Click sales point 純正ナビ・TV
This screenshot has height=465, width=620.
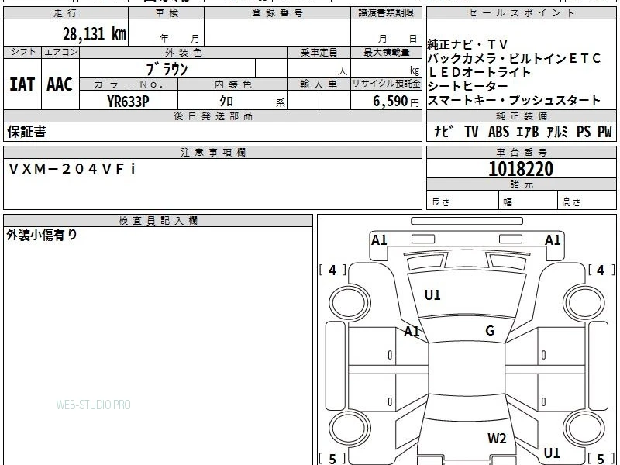click(x=467, y=44)
